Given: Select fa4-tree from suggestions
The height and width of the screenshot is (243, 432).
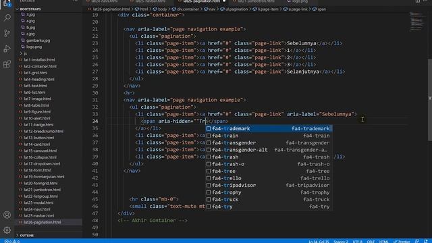Looking at the screenshot, I should [269, 171].
